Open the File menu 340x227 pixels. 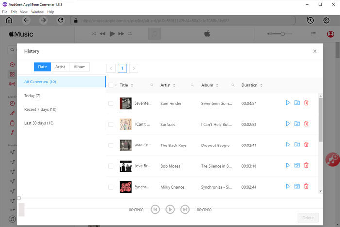5,12
